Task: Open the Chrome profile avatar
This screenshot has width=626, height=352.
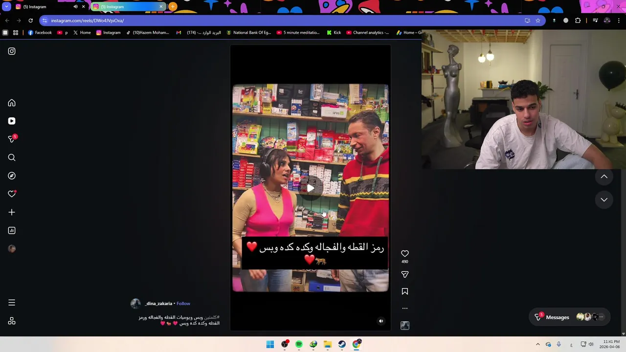Action: point(607,21)
